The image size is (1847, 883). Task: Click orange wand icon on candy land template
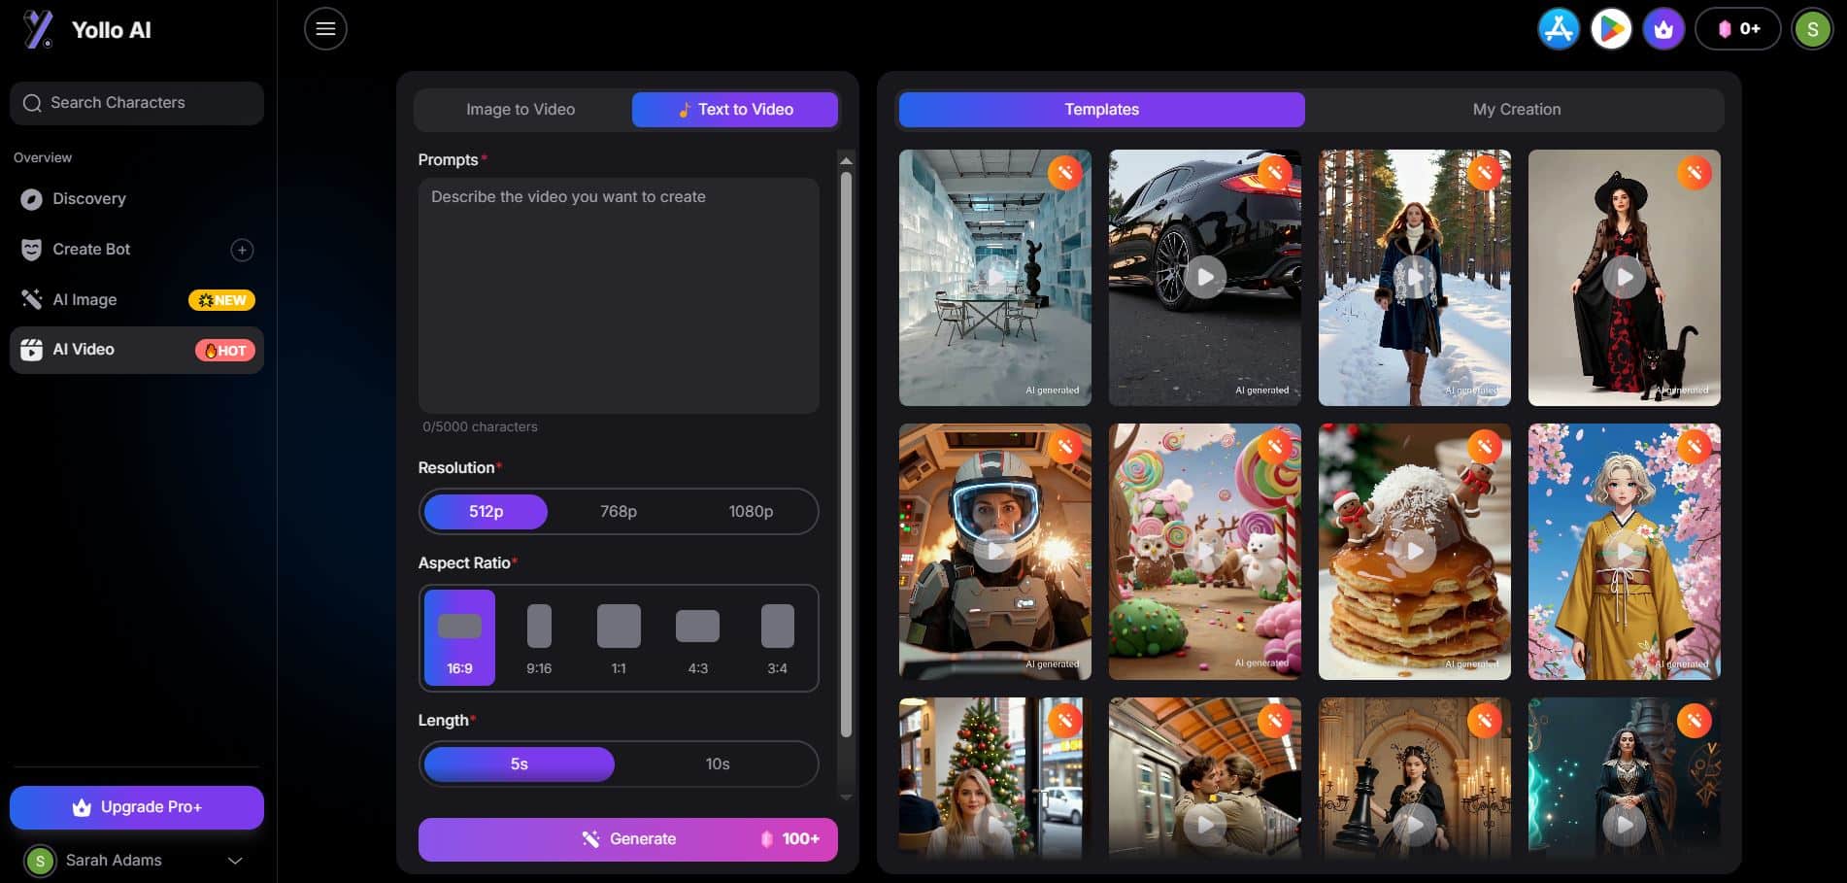click(x=1275, y=447)
